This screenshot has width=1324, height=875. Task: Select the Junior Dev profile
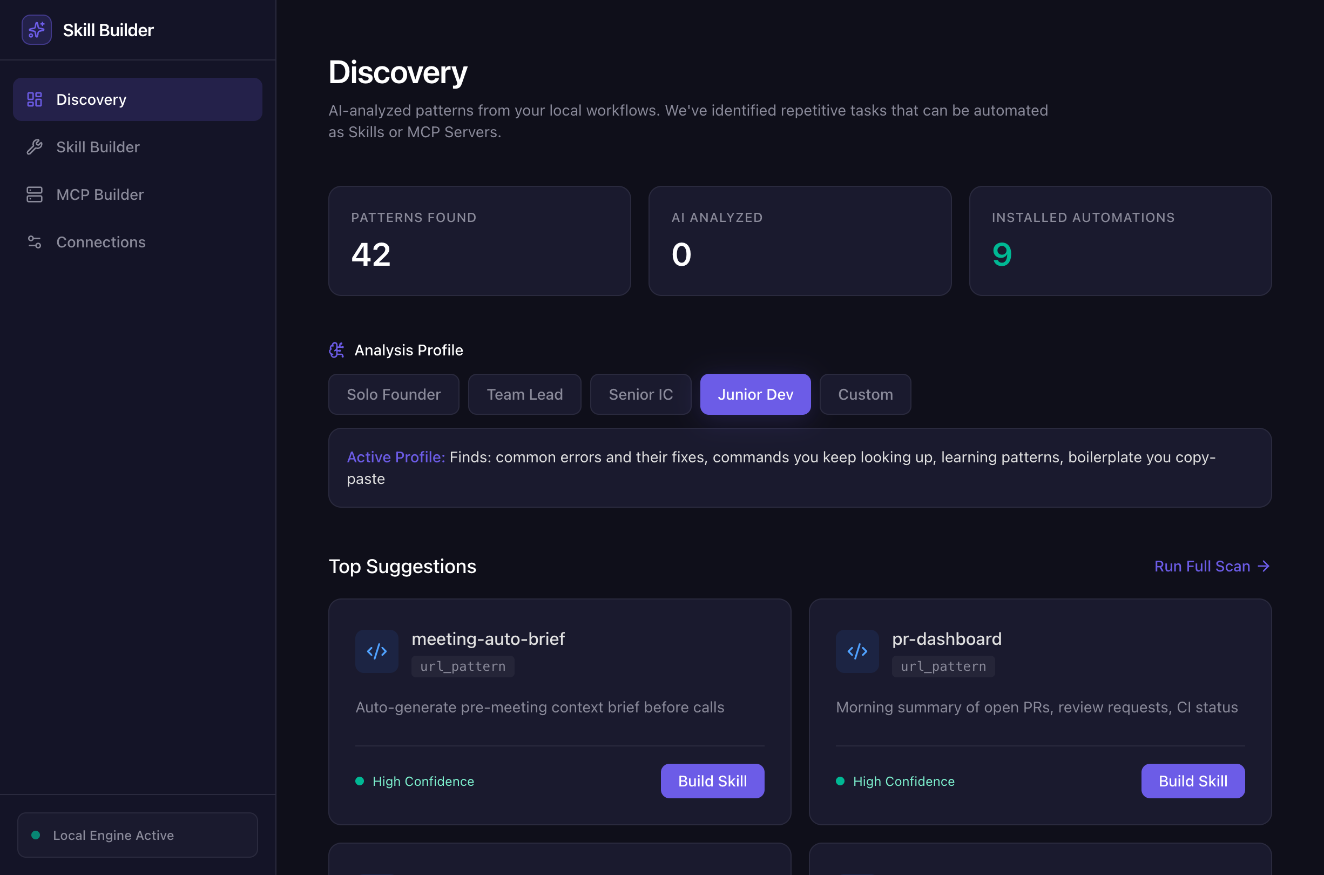point(755,394)
